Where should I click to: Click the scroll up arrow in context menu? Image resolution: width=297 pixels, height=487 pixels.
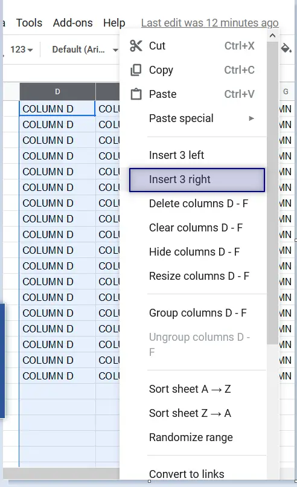pyautogui.click(x=272, y=36)
